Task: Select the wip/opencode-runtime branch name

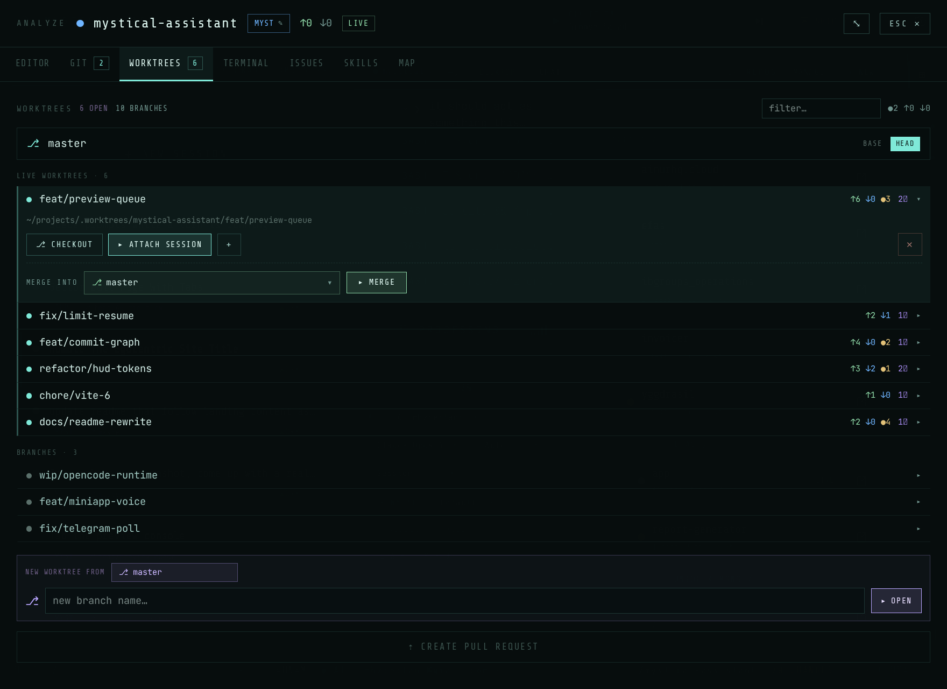Action: (98, 475)
